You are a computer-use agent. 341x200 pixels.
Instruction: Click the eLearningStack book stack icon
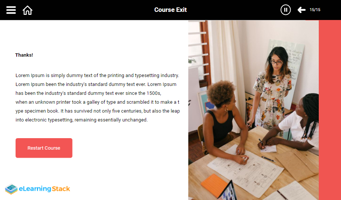pyautogui.click(x=11, y=189)
